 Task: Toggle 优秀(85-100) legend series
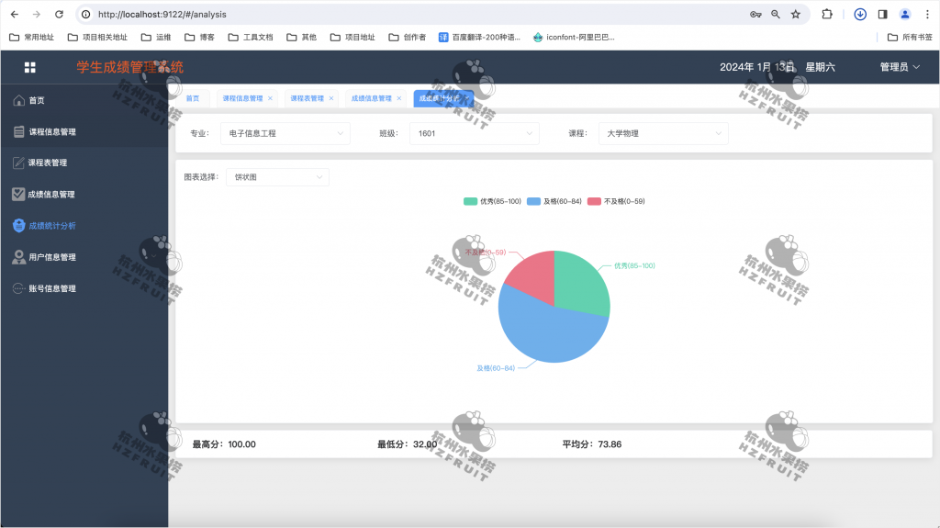coord(492,202)
